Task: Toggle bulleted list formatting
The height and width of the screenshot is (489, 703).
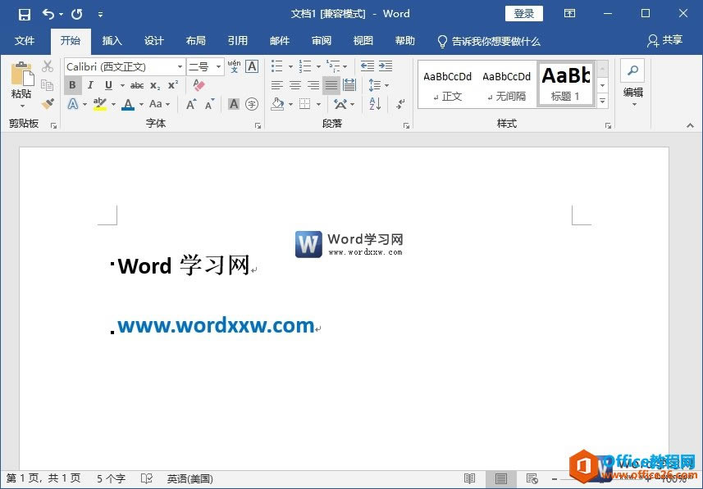Action: point(276,66)
